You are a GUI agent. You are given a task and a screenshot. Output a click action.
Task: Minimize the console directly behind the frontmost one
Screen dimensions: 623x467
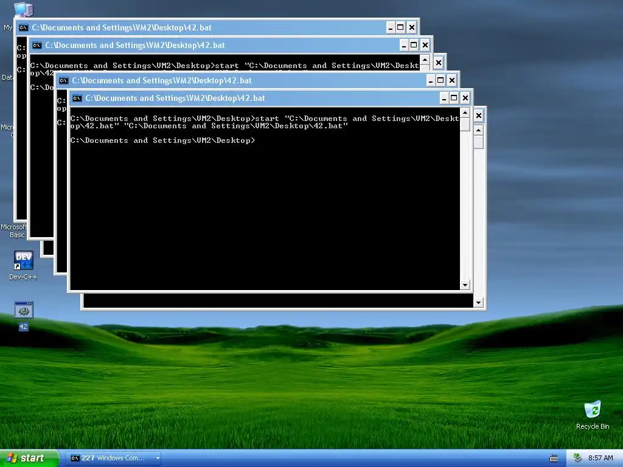[x=431, y=81]
